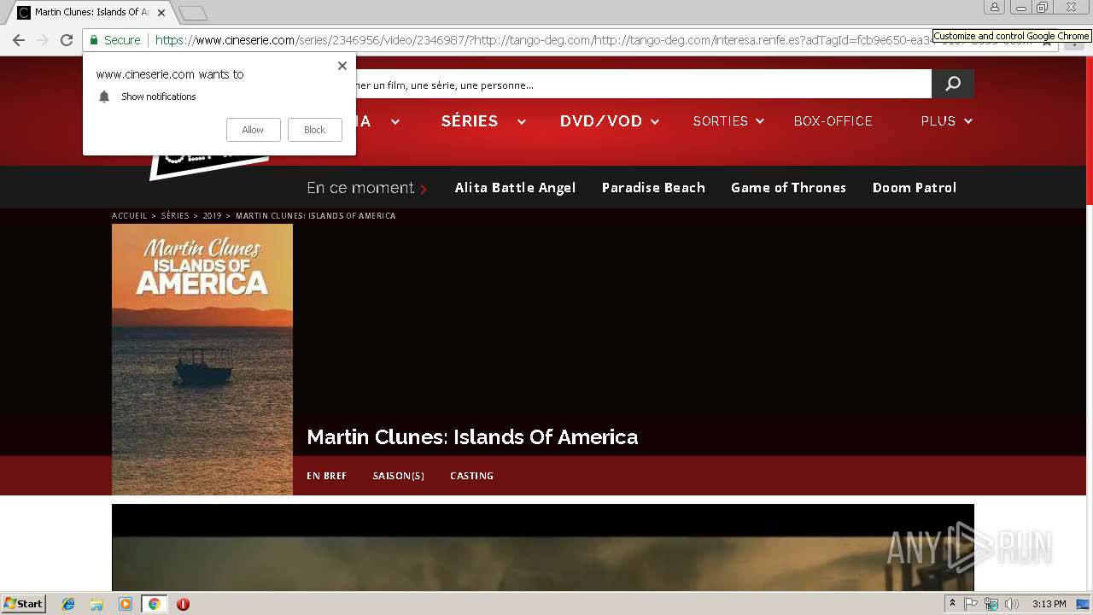Expand the SORTIES dropdown chevron

click(759, 121)
